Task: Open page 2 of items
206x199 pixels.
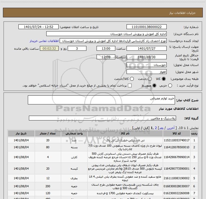Action: pyautogui.click(x=156, y=128)
